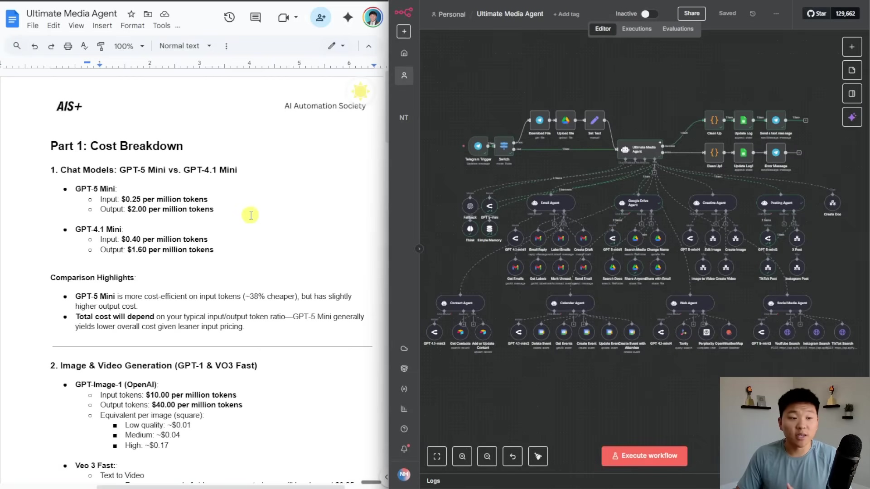Click the print icon in Docs toolbar

point(68,46)
